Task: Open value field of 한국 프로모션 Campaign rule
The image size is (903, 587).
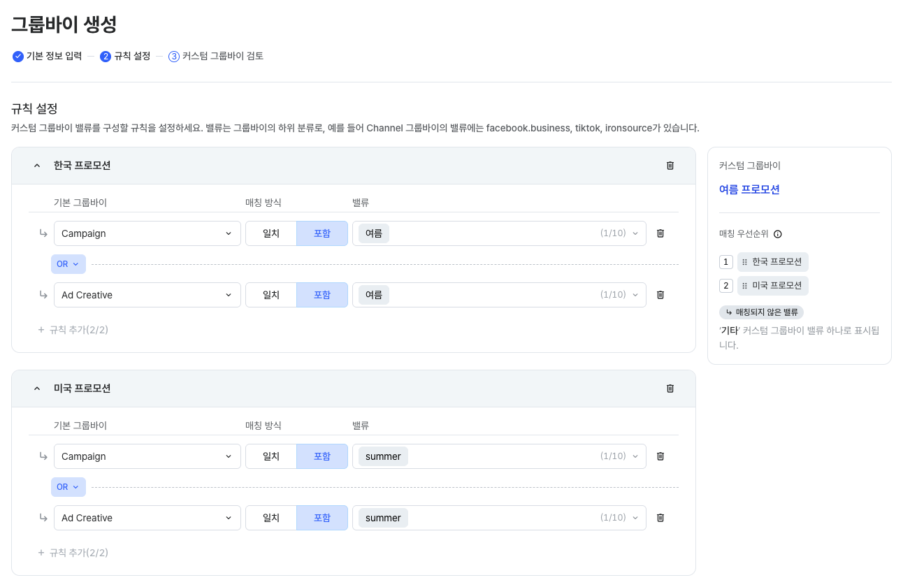Action: pos(499,233)
